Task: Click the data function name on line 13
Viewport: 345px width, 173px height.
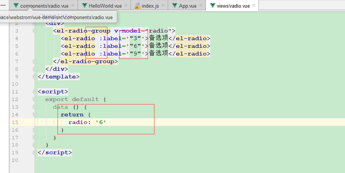Action: 61,107
